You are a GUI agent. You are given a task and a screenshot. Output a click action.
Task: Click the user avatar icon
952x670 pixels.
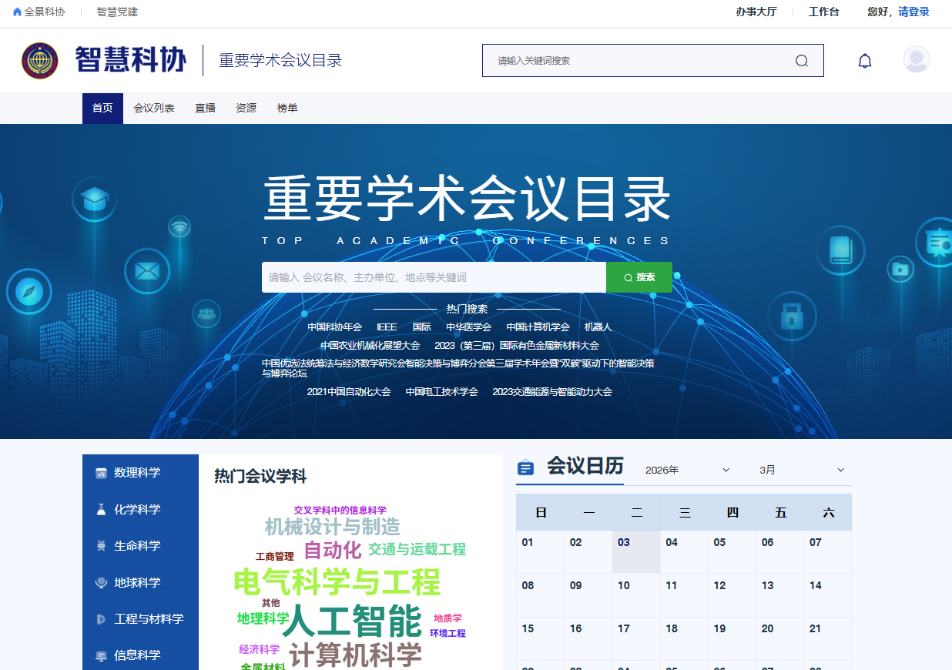coord(916,59)
